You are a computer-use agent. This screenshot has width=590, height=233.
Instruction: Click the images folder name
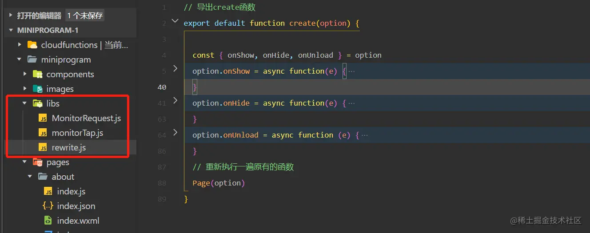(60, 89)
